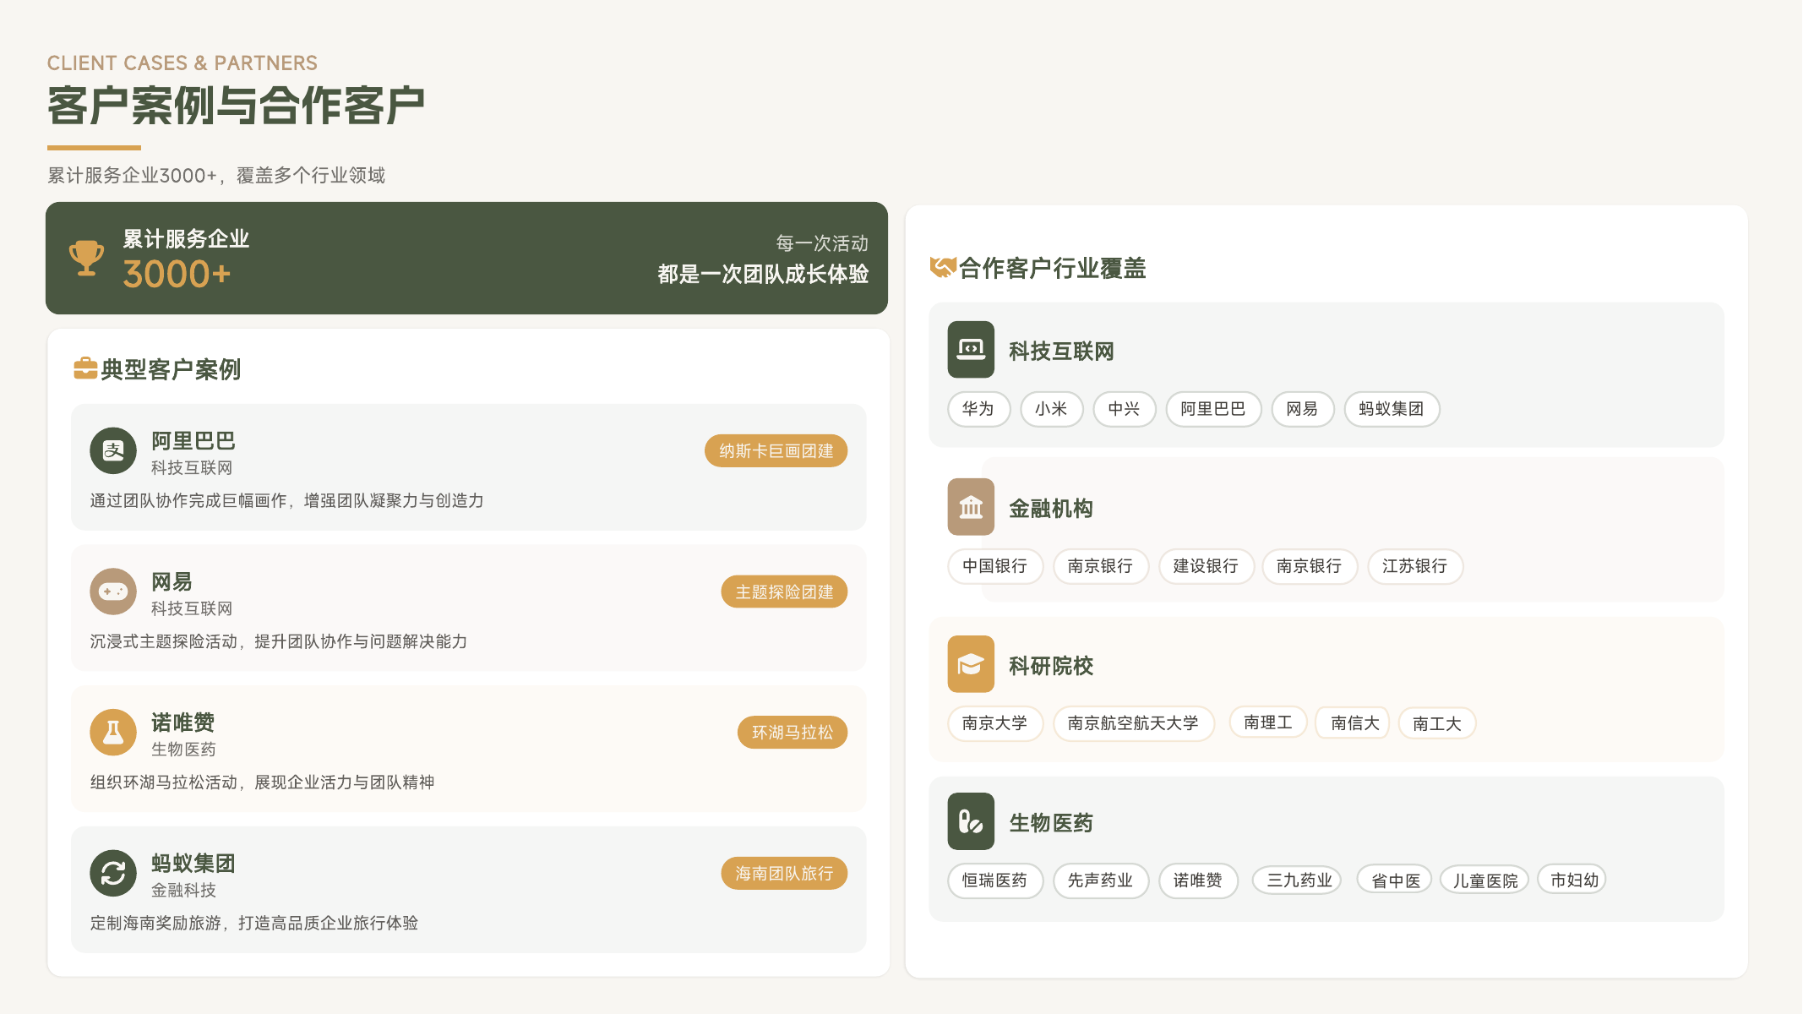Viewport: 1803px width, 1014px height.
Task: Select the 南京航空航天大学 chip
Action: click(1133, 723)
